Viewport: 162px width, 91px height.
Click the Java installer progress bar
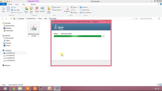(x=79, y=36)
